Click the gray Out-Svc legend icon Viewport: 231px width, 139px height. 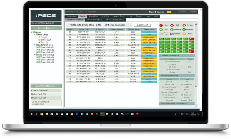pos(161,34)
